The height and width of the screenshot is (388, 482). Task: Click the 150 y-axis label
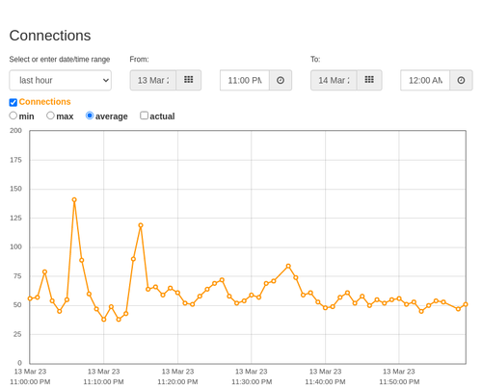(15, 189)
